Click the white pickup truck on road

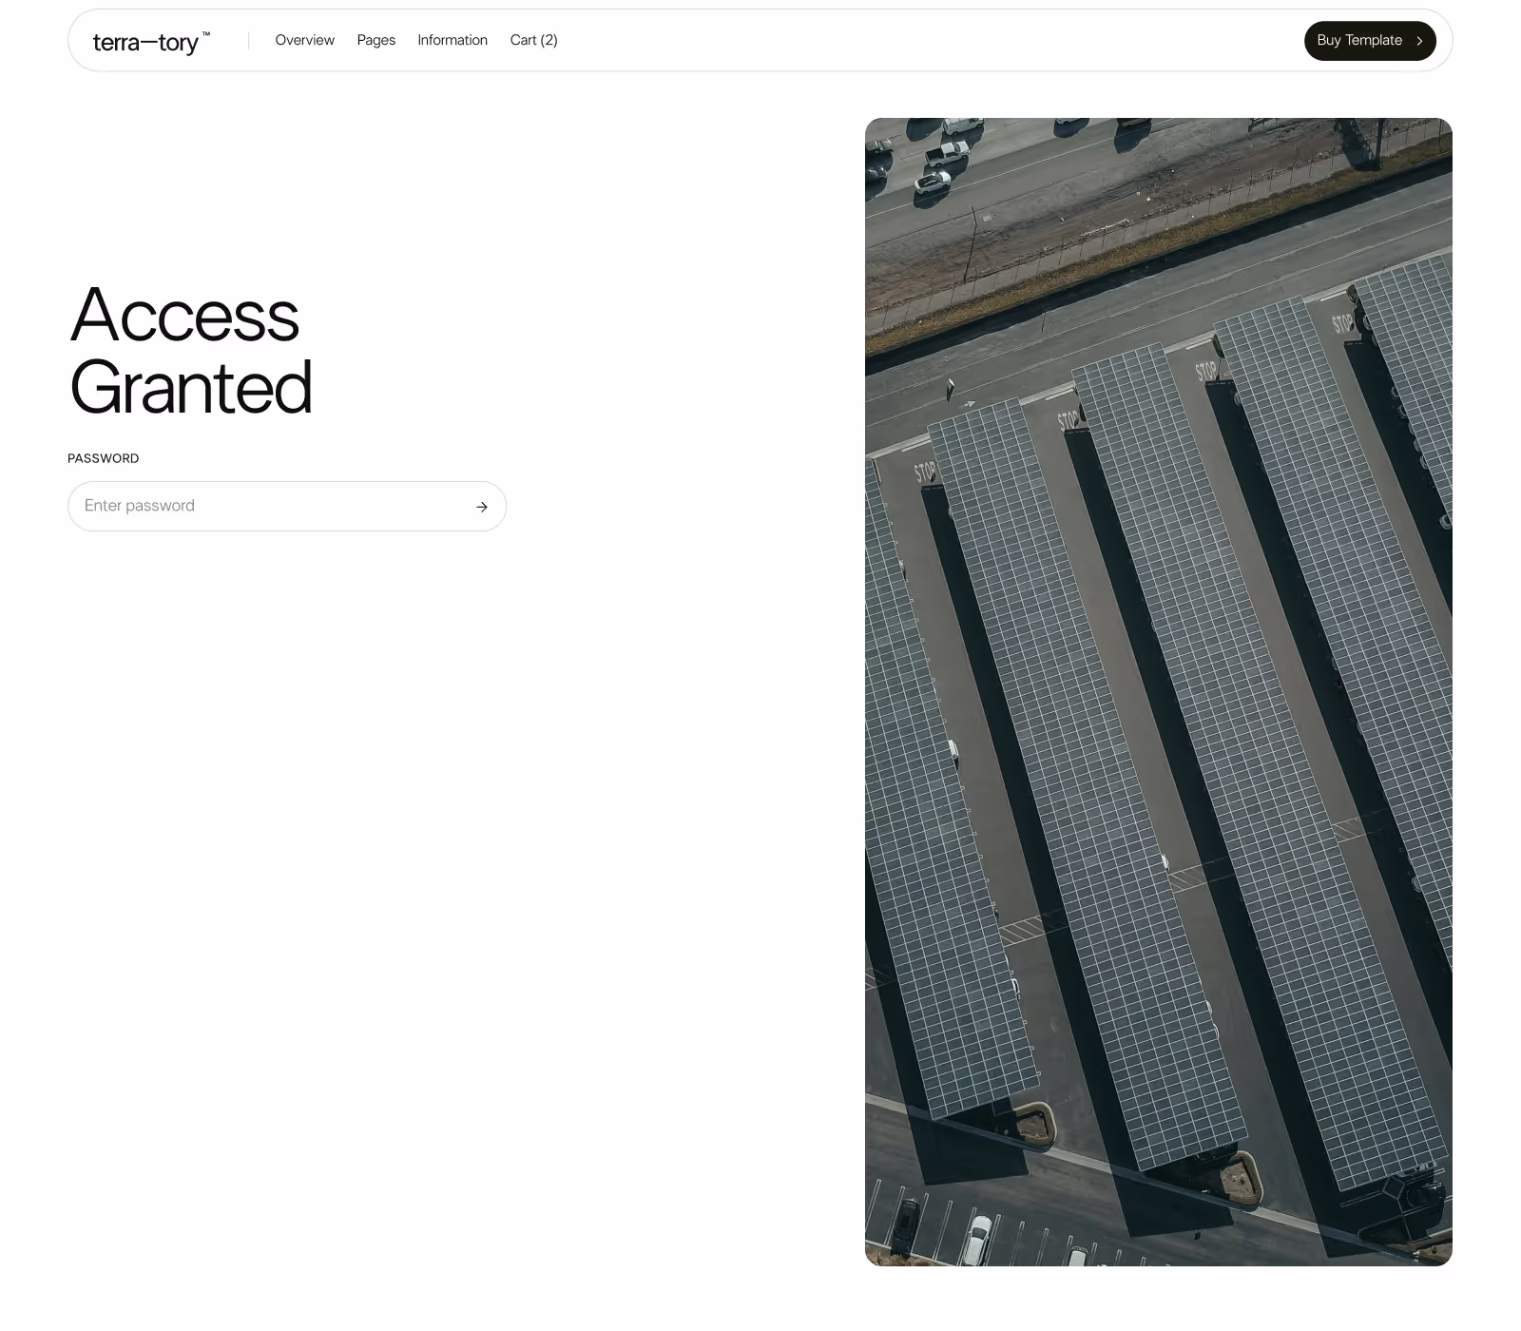(948, 152)
